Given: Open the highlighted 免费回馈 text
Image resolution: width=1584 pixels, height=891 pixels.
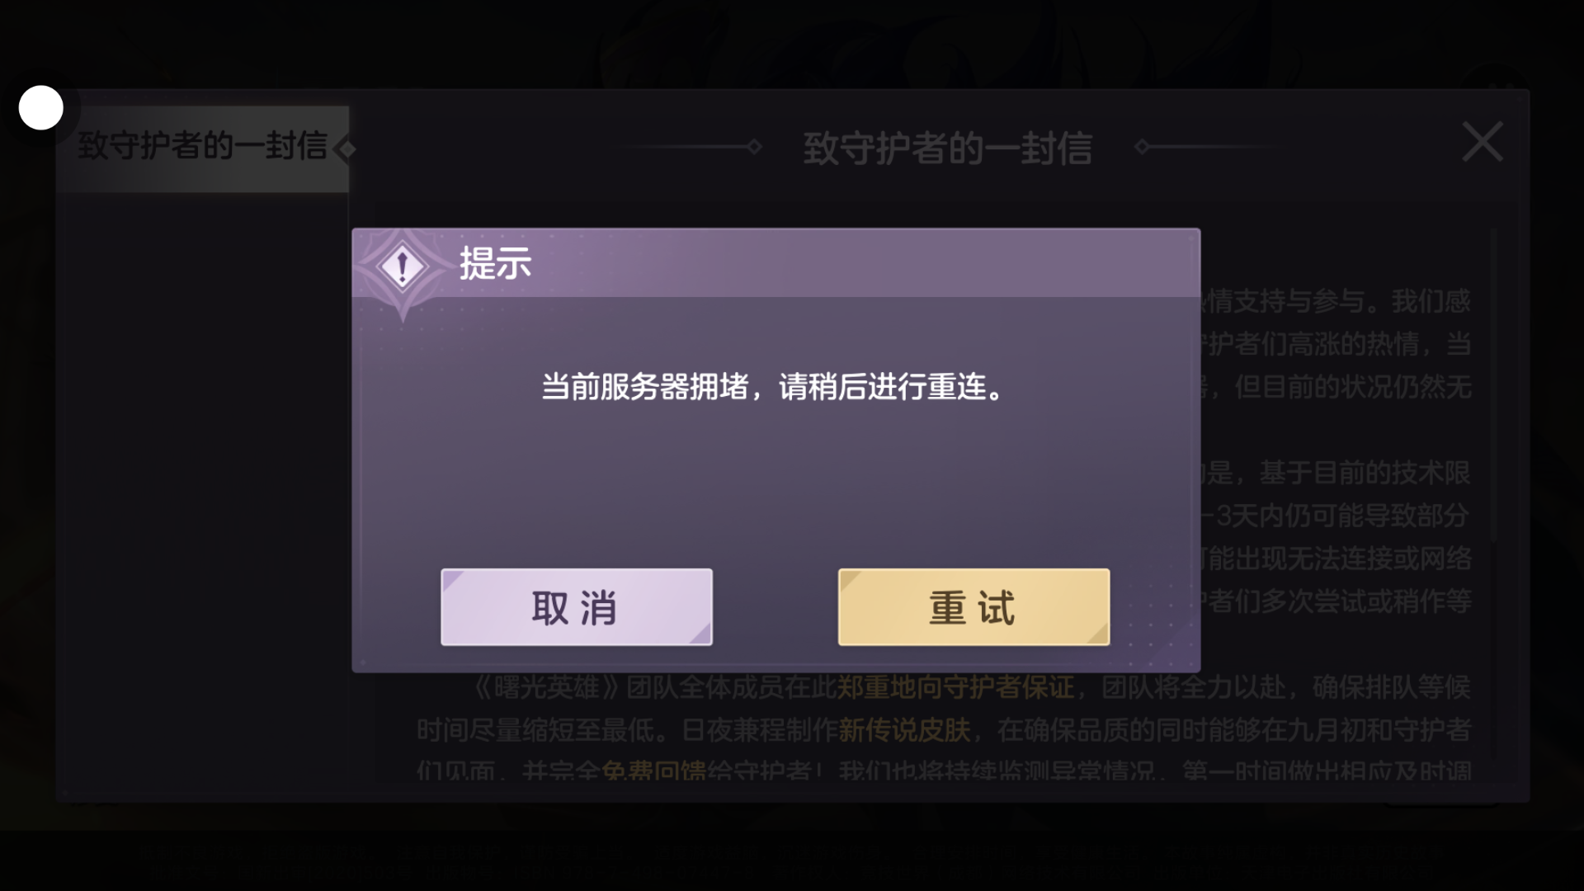Looking at the screenshot, I should pos(653,771).
